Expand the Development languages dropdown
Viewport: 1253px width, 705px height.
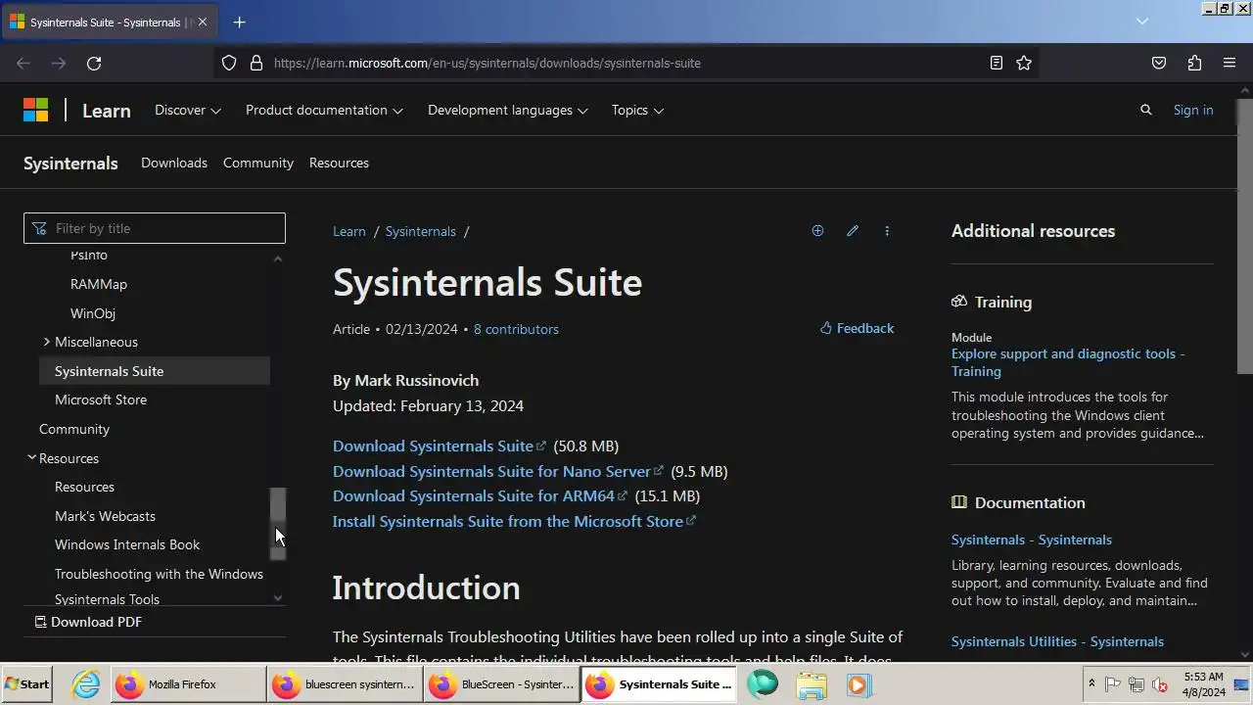(508, 110)
